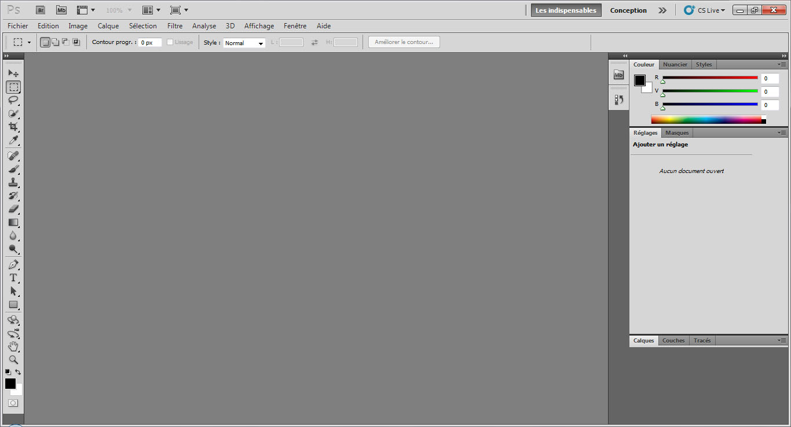Select the Move tool
The height and width of the screenshot is (427, 791).
[x=13, y=73]
